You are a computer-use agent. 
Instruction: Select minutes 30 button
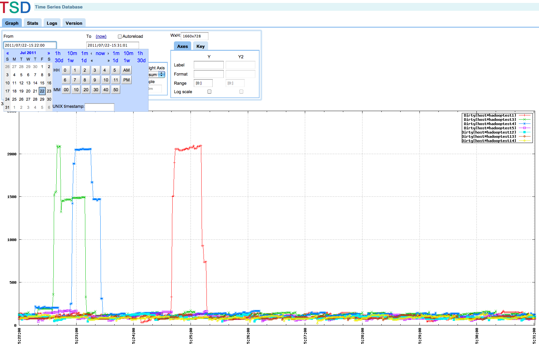[x=96, y=90]
